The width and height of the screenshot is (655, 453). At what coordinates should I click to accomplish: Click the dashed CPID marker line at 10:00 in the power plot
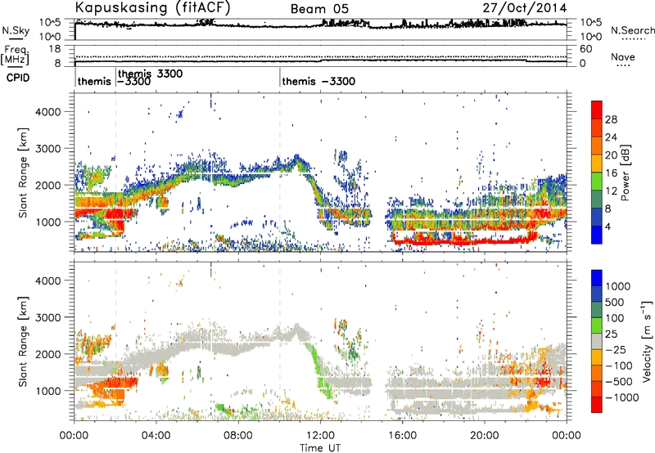pos(280,172)
